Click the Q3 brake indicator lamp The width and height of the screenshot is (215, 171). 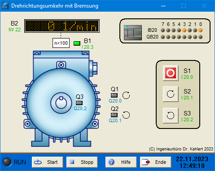point(79,103)
